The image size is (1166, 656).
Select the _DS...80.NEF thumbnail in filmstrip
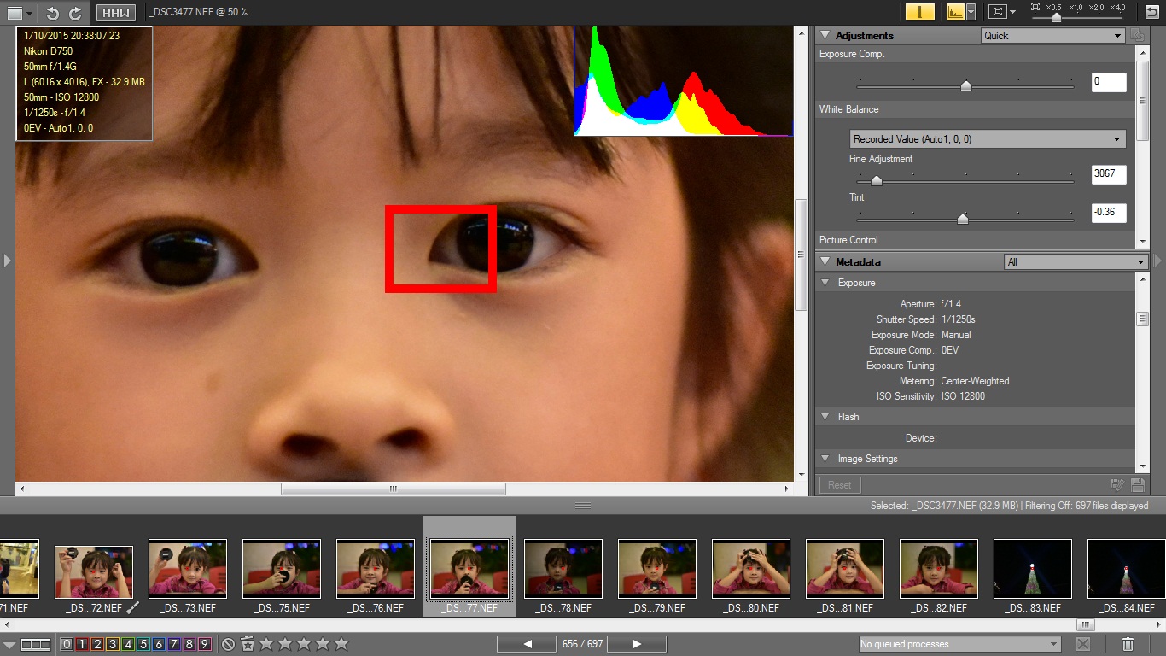tap(751, 569)
